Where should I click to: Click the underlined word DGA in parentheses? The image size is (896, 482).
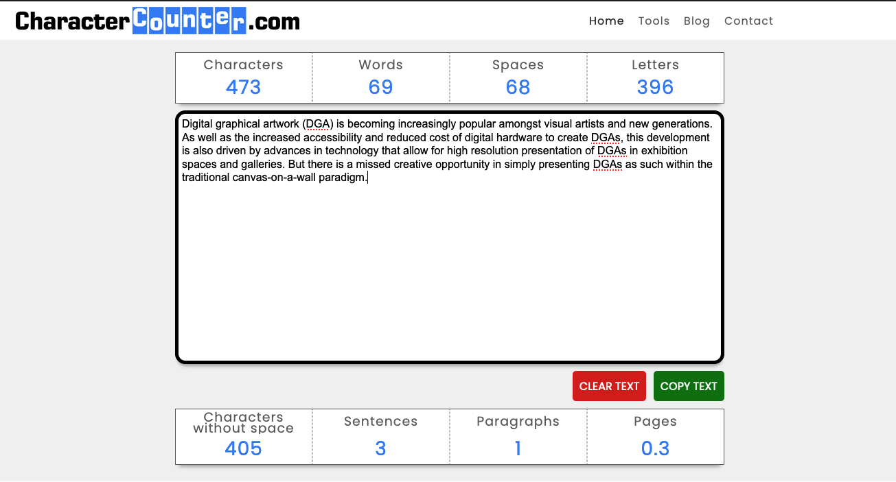point(317,124)
